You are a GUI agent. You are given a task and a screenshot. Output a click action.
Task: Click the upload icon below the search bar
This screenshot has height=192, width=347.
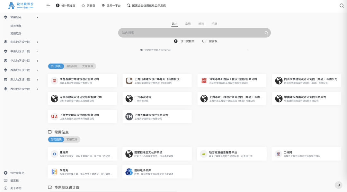click(176, 41)
